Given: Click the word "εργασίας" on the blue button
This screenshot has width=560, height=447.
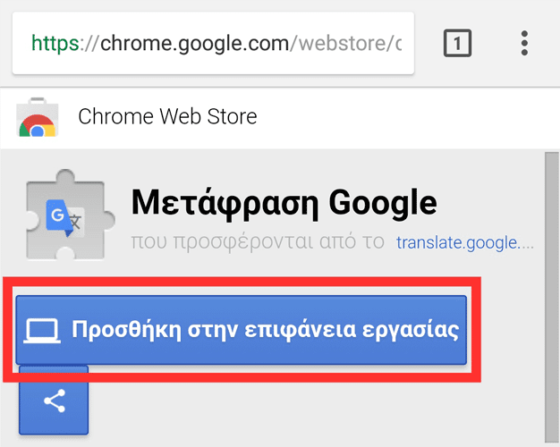Looking at the screenshot, I should (x=418, y=330).
